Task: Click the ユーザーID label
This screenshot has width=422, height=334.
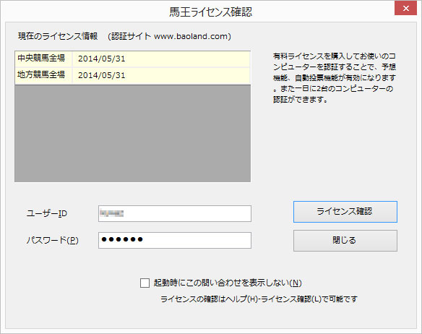Action: [46, 213]
